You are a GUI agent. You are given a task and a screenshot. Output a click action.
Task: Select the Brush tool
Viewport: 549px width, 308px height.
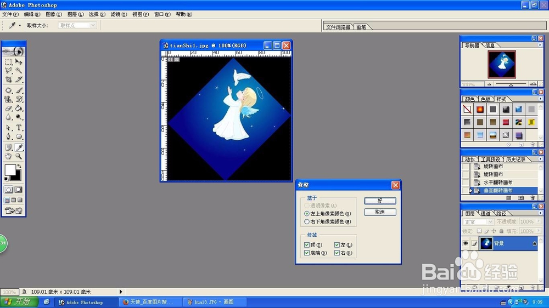click(x=19, y=90)
